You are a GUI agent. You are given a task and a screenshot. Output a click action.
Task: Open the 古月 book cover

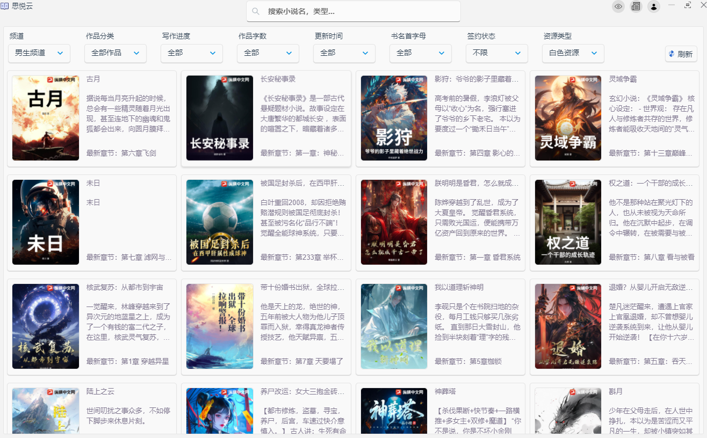[x=46, y=118]
